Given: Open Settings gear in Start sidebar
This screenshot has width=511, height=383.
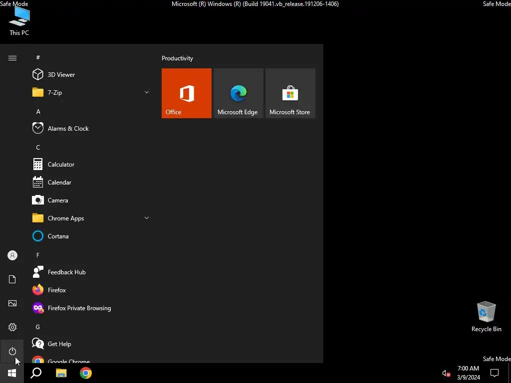Looking at the screenshot, I should click(12, 327).
